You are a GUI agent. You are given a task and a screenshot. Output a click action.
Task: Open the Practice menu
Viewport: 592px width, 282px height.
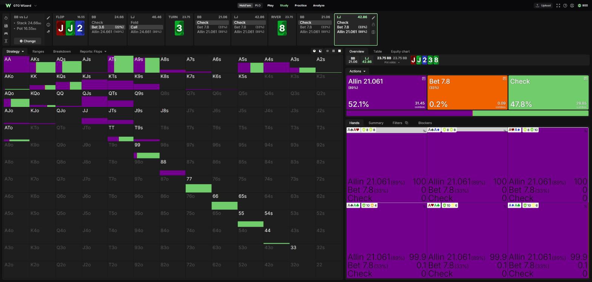[x=301, y=6]
